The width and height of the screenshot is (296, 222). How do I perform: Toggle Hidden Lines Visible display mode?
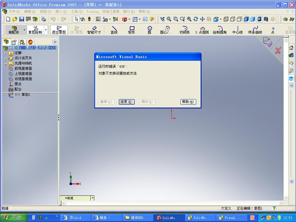pos(233,19)
